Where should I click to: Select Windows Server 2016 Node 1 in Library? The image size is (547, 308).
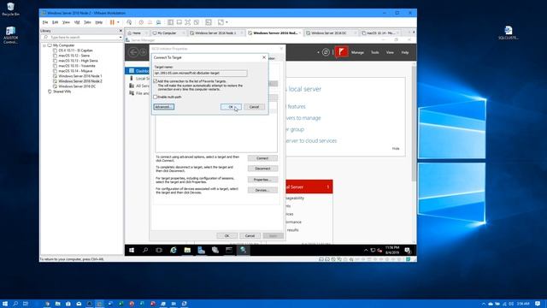tap(79, 76)
